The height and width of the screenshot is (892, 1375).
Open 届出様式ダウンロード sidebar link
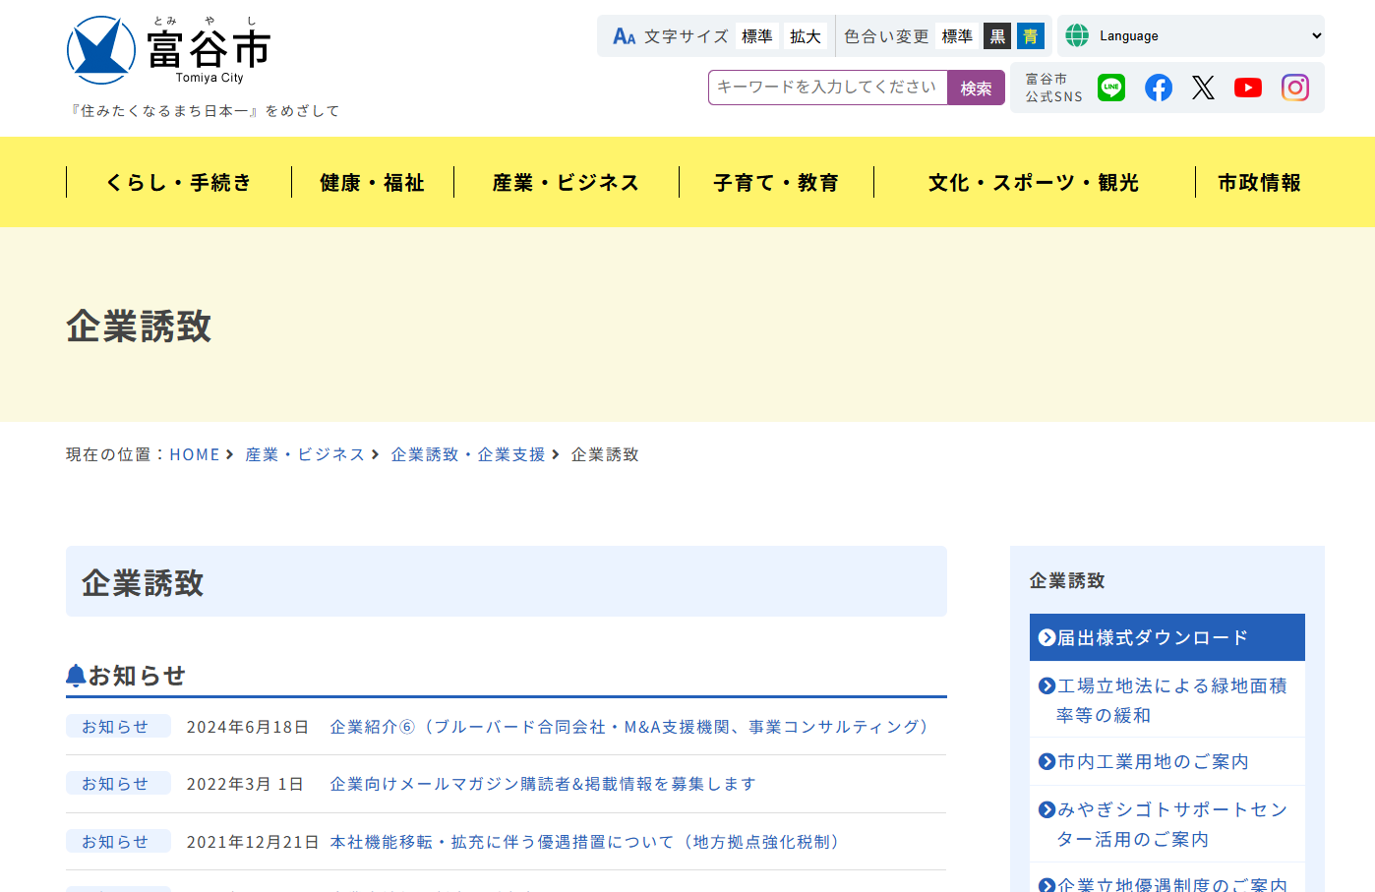coord(1167,637)
